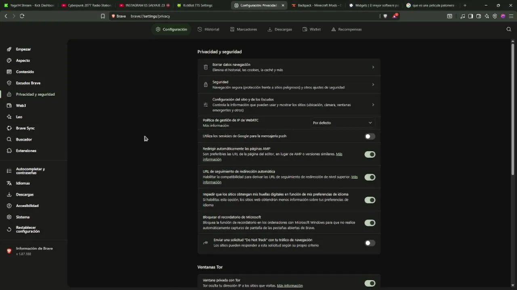Open Accesibilidad in the sidebar
Viewport: 517px width, 290px height.
click(x=27, y=206)
